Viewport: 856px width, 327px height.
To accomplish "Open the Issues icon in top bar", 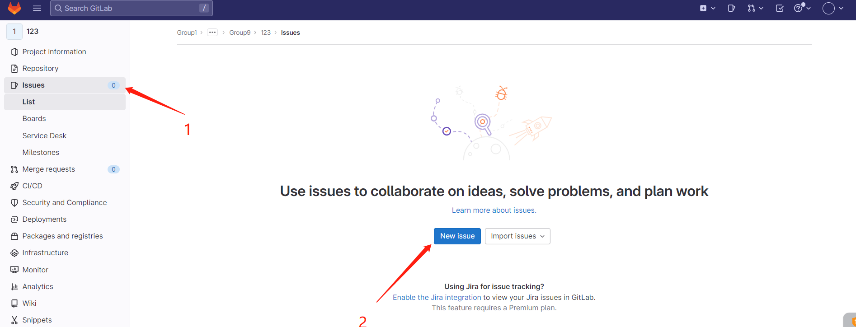I will click(x=731, y=8).
